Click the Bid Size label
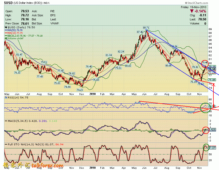 pos(37,23)
